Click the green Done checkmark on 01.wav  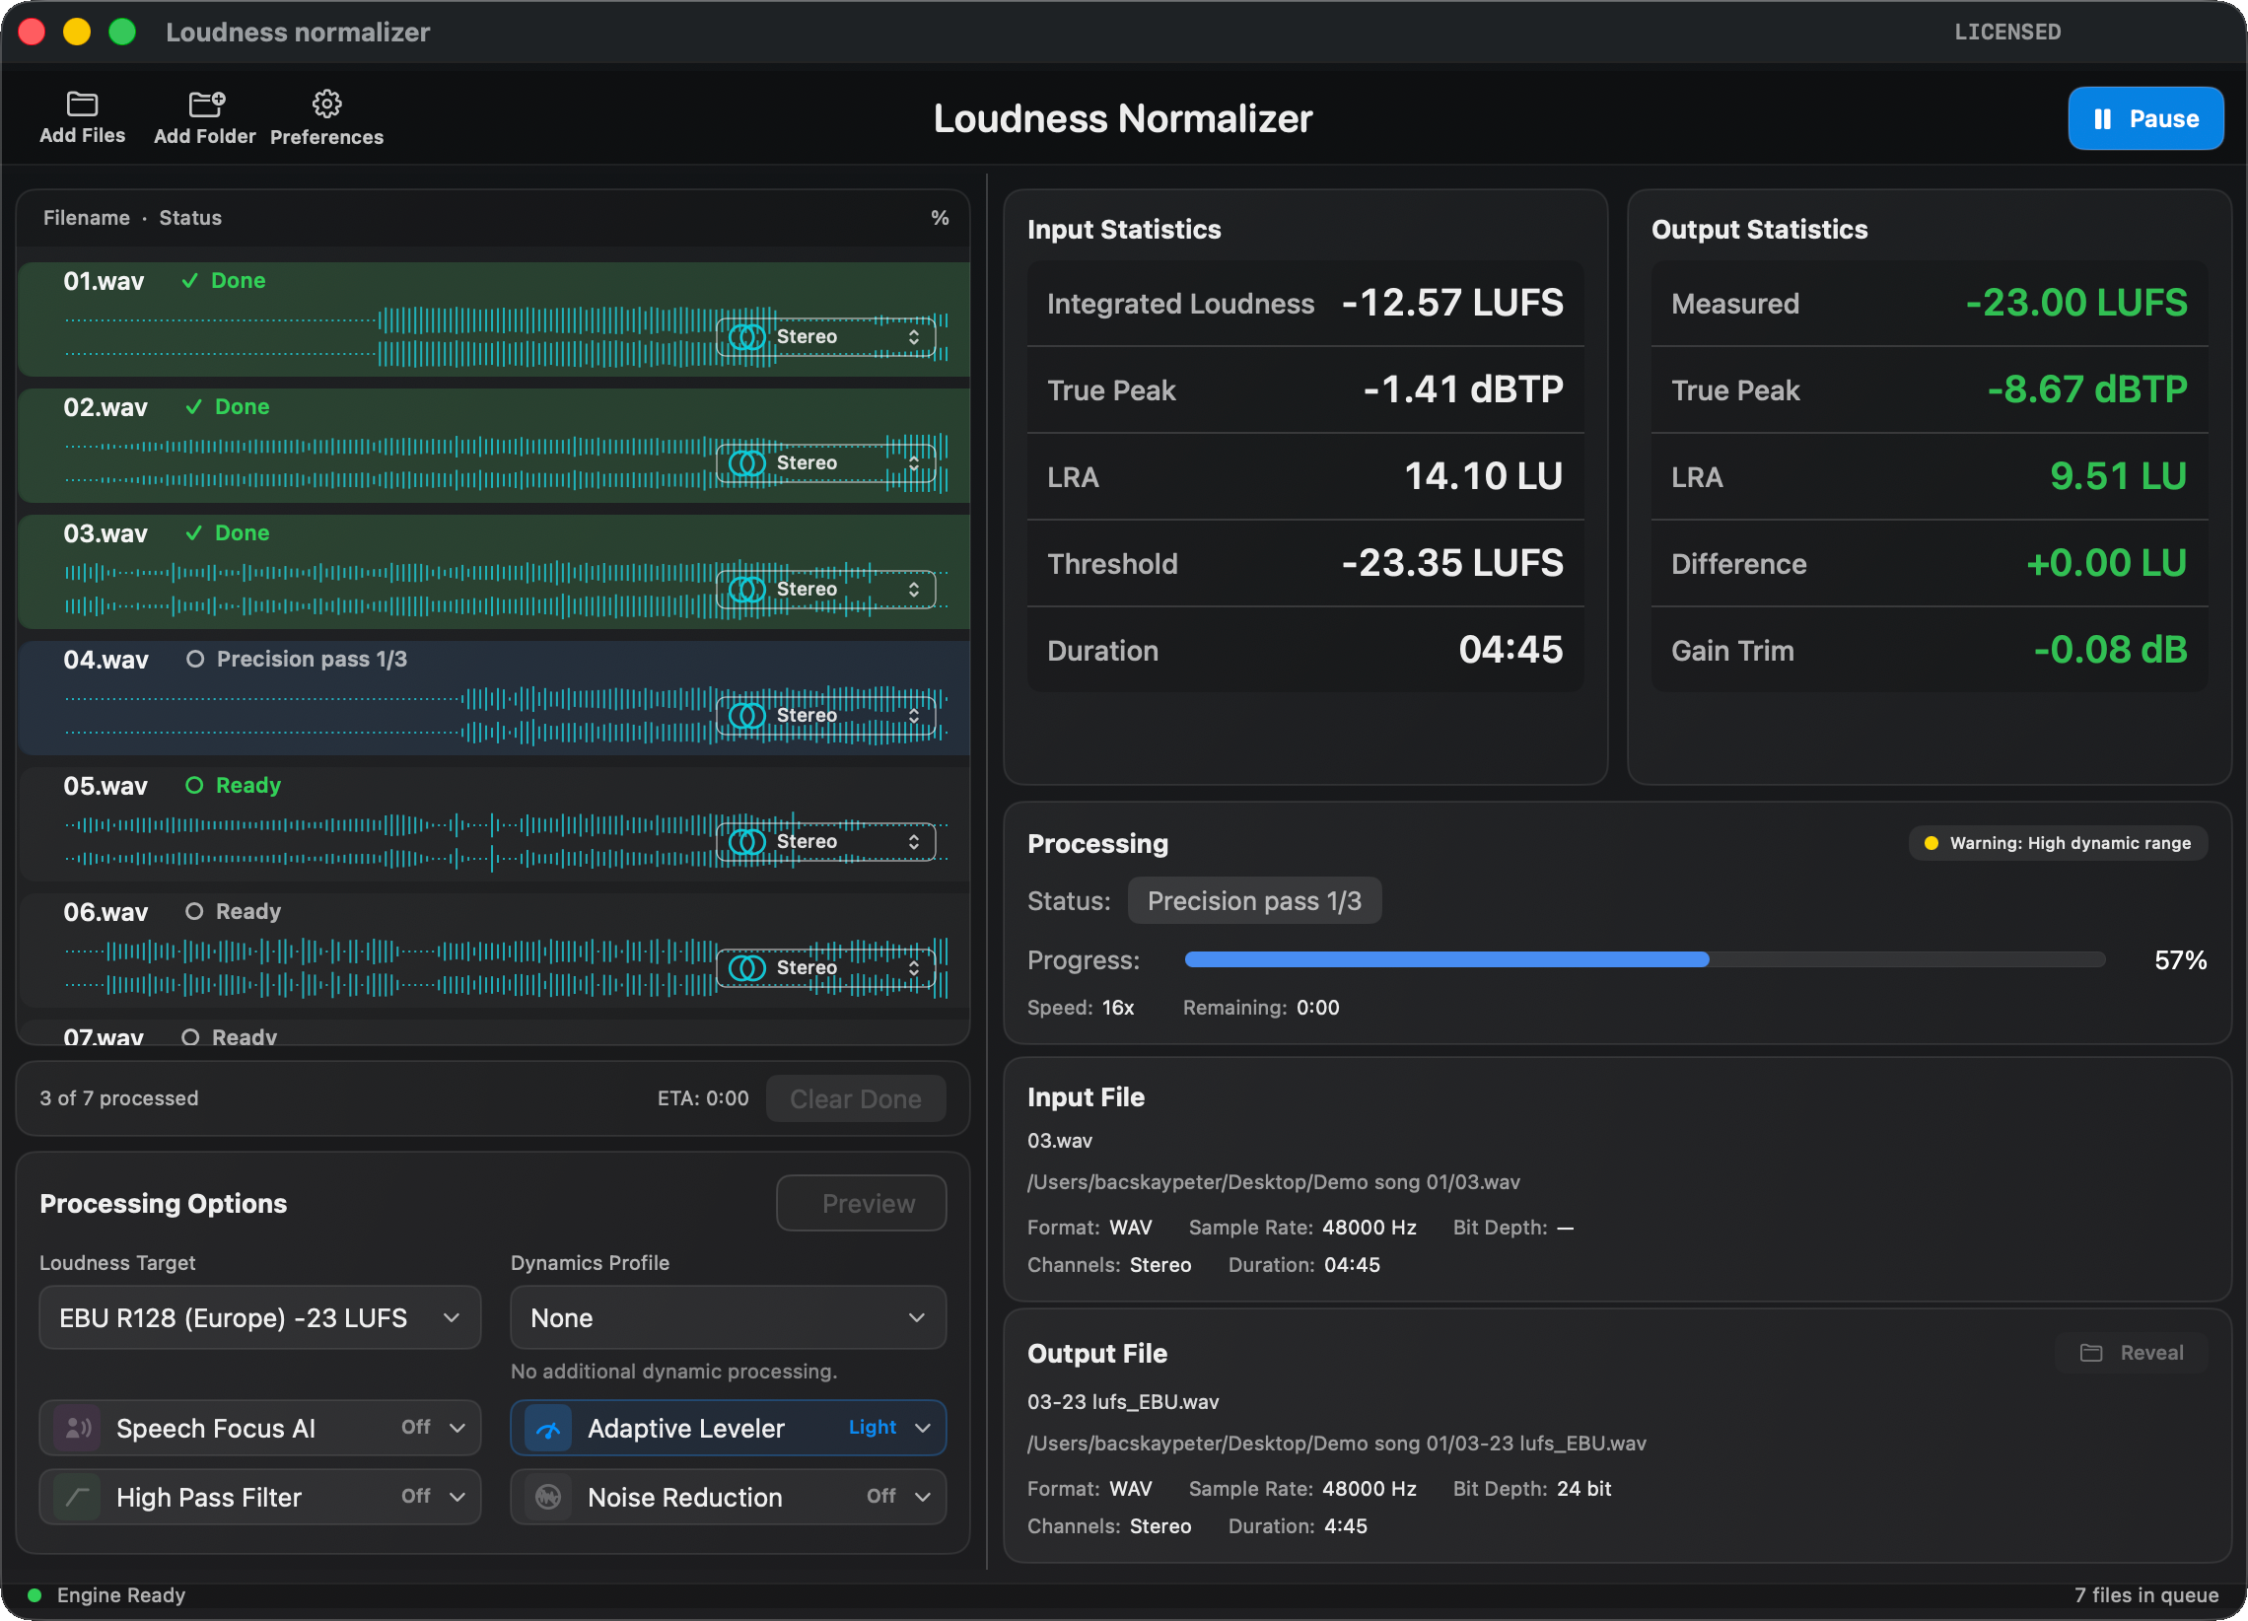coord(189,281)
